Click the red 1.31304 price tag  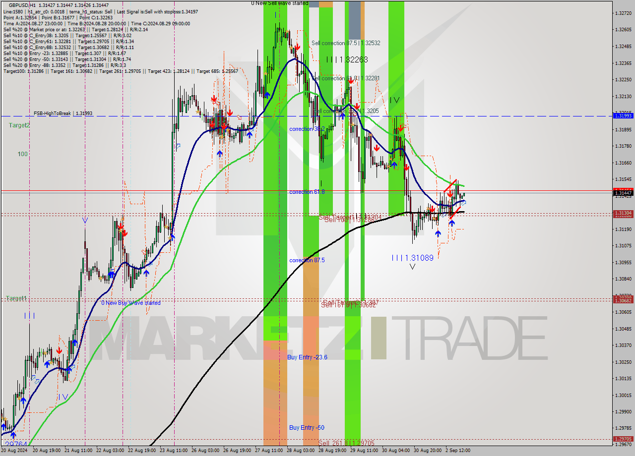click(623, 213)
